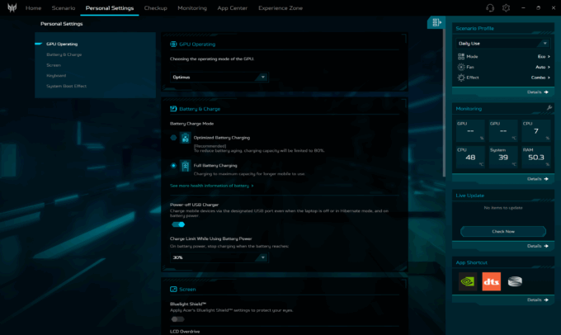561x335 pixels.
Task: Open See more health information of battery link
Action: (212, 186)
